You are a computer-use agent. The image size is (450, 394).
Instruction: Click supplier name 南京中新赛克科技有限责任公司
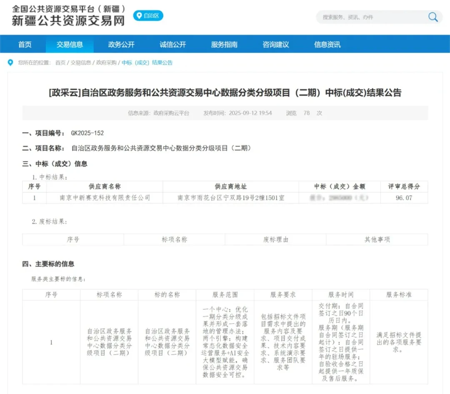point(105,198)
